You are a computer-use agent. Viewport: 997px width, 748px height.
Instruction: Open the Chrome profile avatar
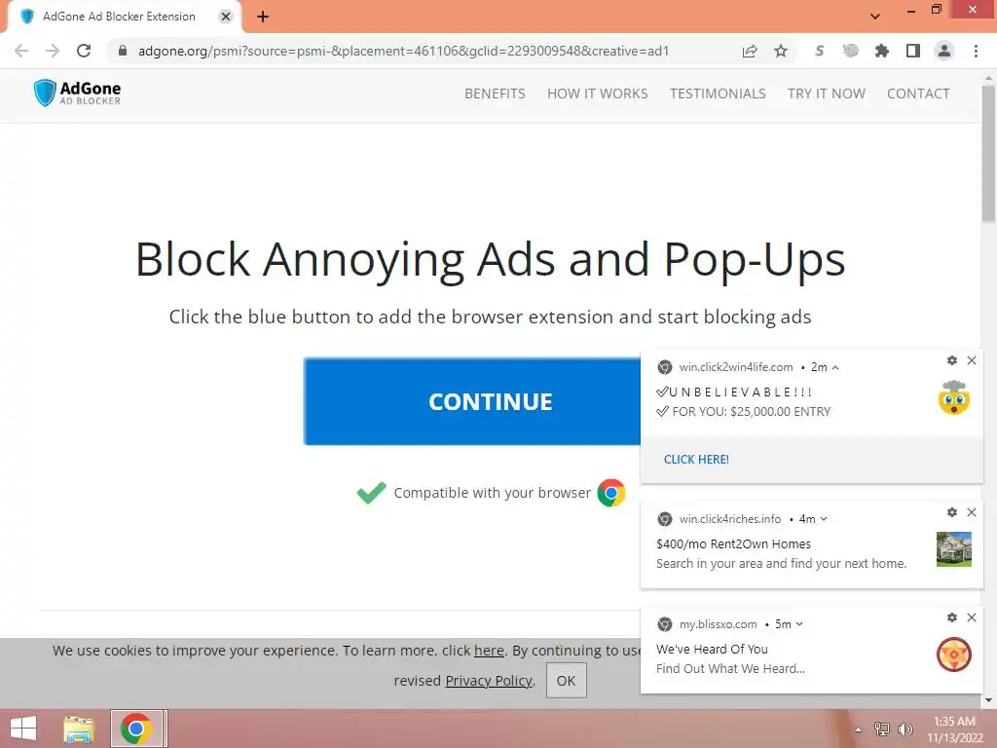pos(944,51)
